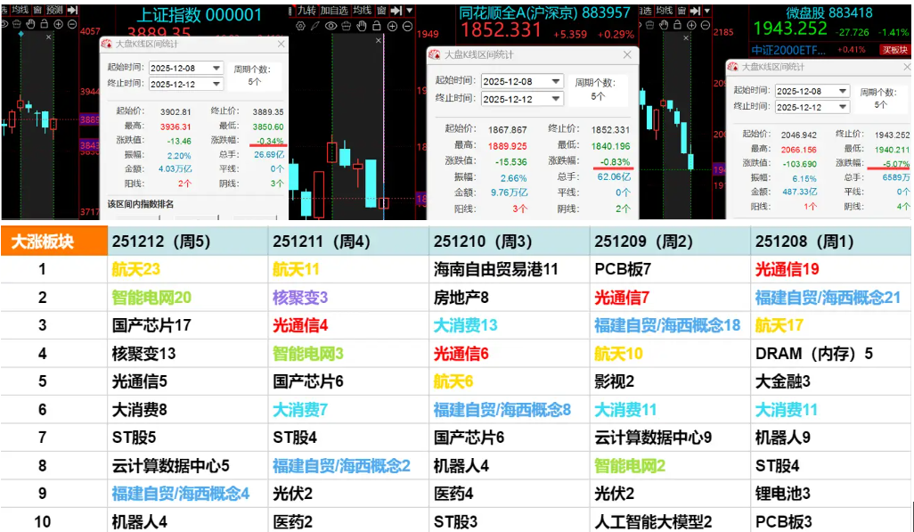Click the 加自选 button in middle chart
The height and width of the screenshot is (532, 914).
coord(334,10)
